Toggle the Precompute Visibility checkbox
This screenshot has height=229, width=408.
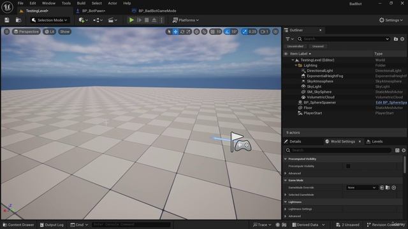point(348,166)
